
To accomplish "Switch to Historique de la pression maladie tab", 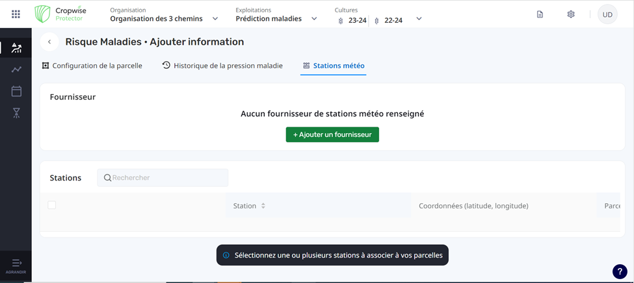I will pyautogui.click(x=222, y=66).
